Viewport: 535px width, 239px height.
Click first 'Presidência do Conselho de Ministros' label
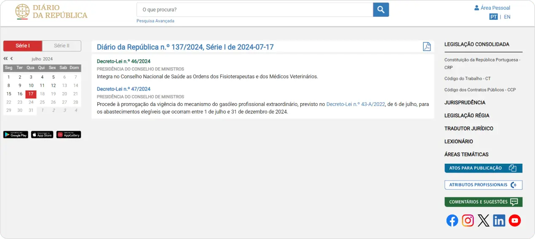[140, 69]
